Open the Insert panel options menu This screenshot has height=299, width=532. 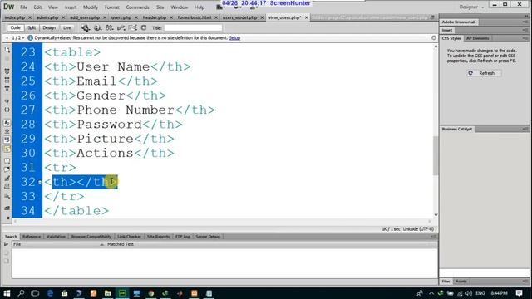pyautogui.click(x=525, y=30)
